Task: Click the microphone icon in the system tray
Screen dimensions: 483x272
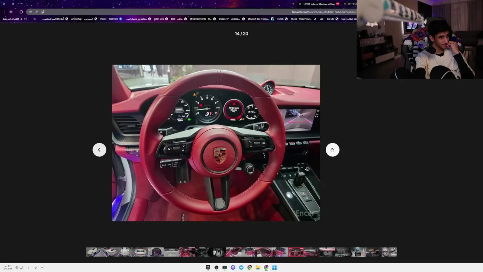Action: [x=35, y=267]
